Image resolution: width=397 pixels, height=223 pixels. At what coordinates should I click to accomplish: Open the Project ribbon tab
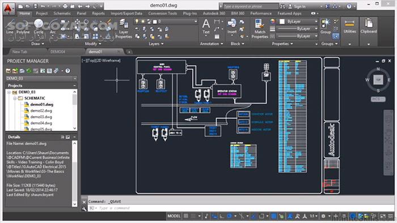(42, 14)
